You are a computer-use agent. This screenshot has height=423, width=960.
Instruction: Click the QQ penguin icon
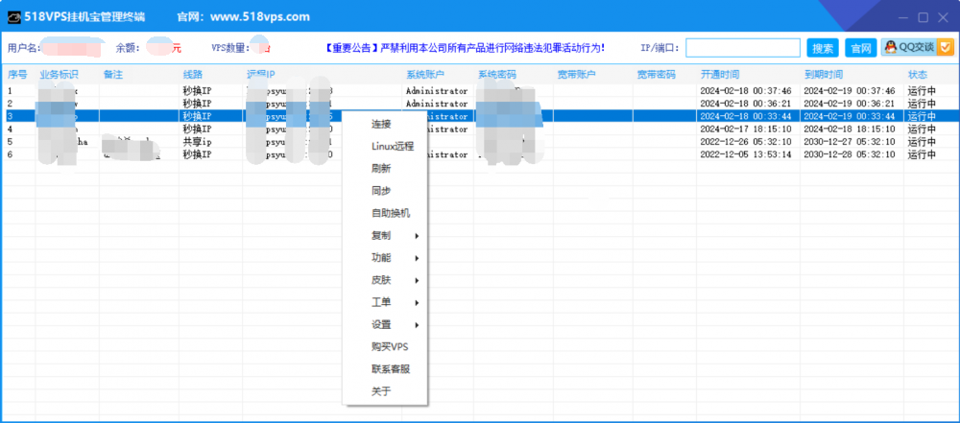click(x=892, y=47)
